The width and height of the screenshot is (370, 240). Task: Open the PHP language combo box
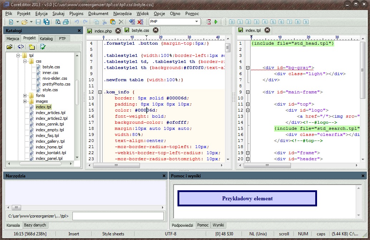175,22
